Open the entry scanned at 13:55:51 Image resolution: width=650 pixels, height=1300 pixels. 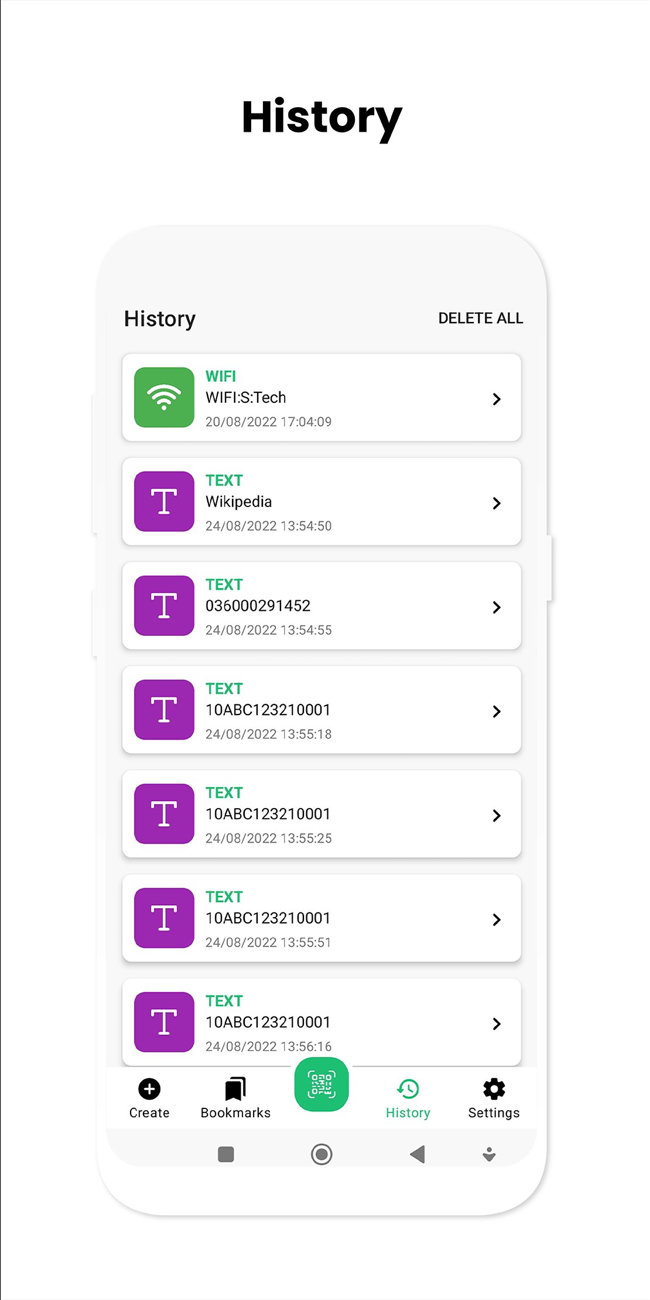click(x=321, y=918)
